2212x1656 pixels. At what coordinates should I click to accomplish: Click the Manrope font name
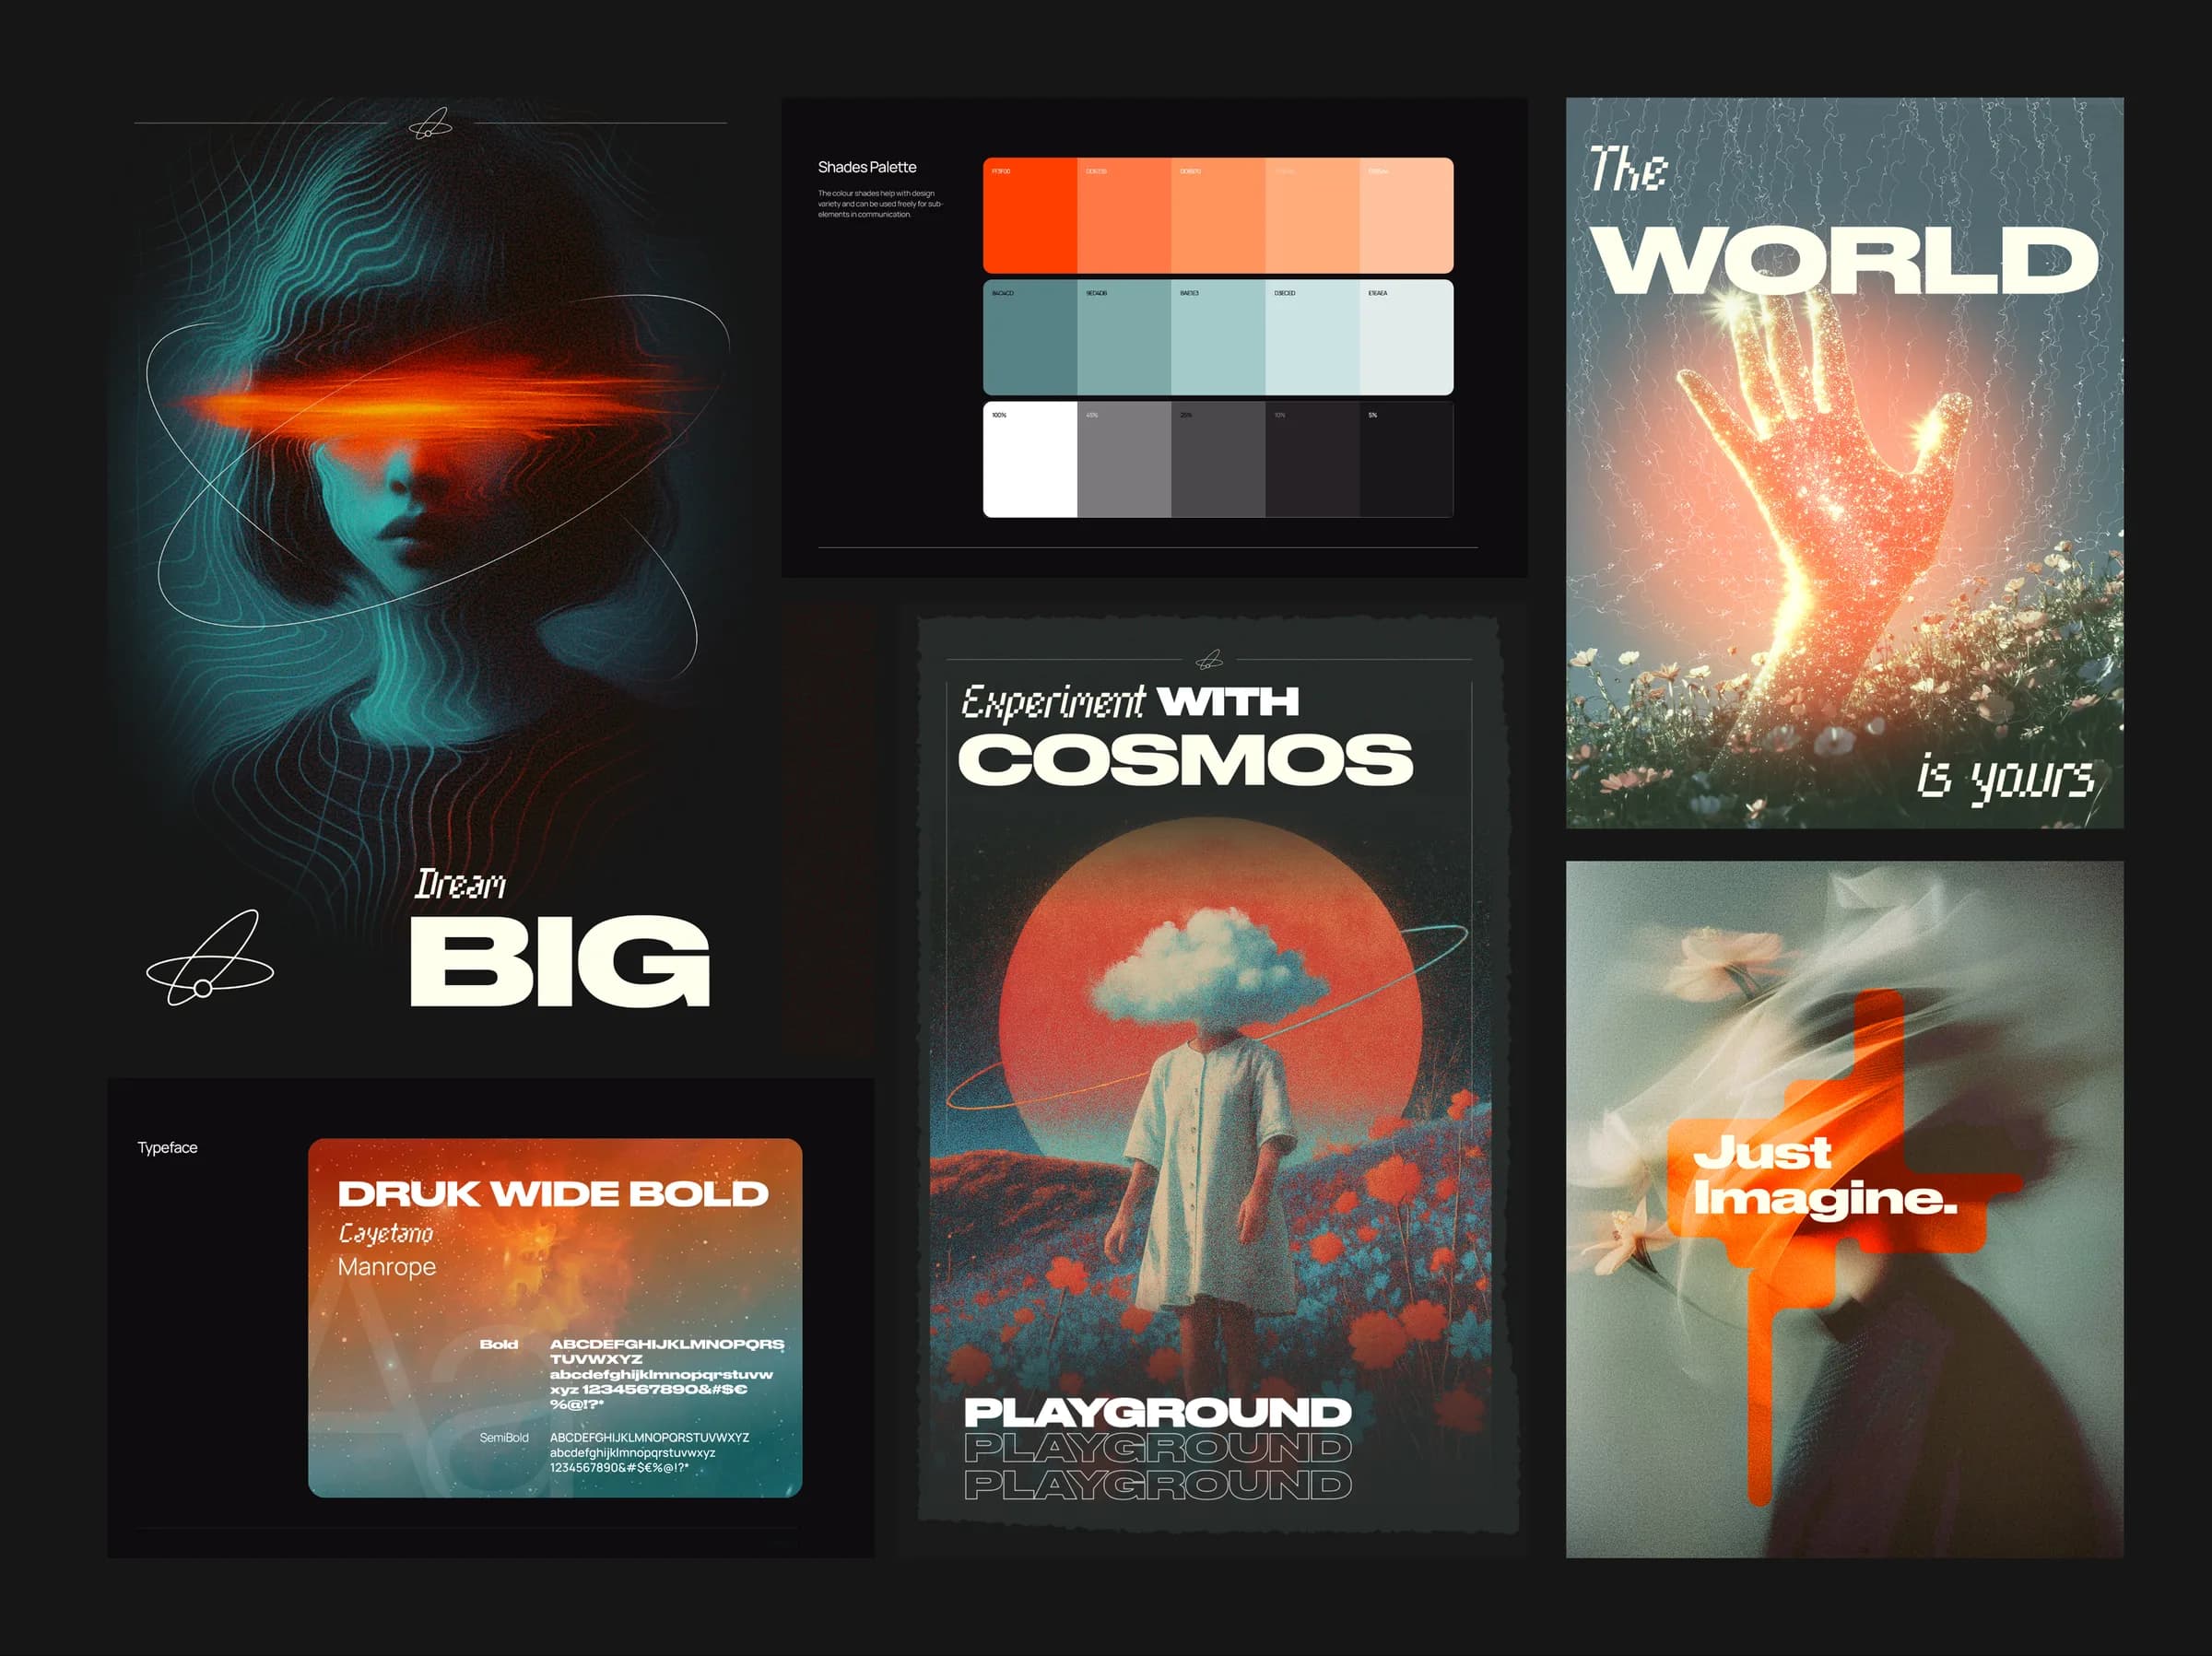pos(387,1267)
